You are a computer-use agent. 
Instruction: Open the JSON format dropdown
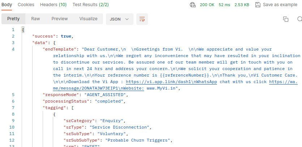pos(119,19)
